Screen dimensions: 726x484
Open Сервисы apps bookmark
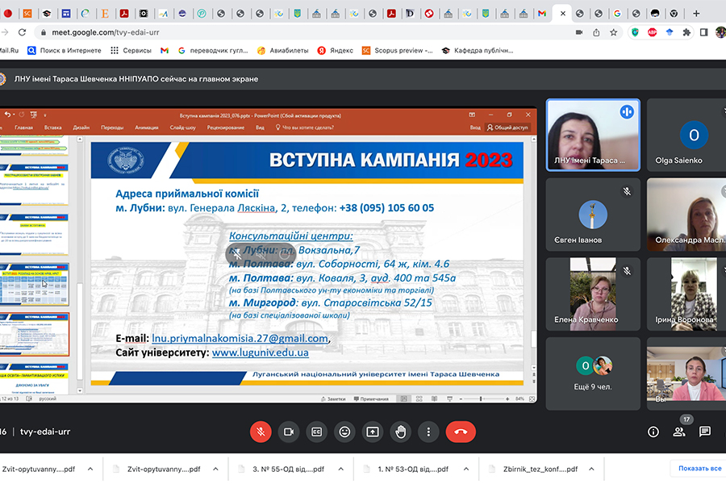click(131, 51)
